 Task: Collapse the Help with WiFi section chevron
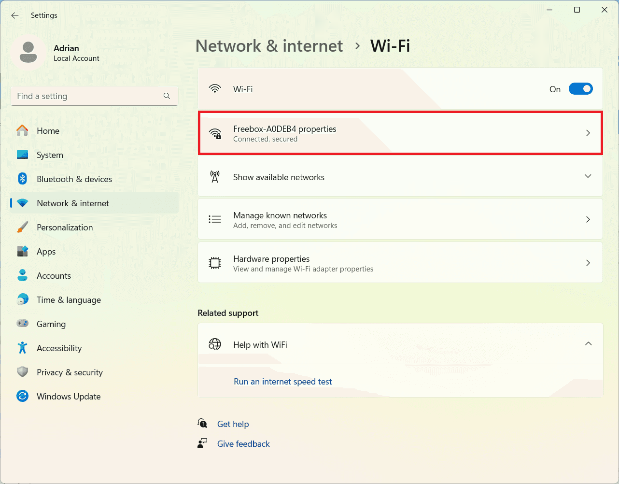[588, 344]
